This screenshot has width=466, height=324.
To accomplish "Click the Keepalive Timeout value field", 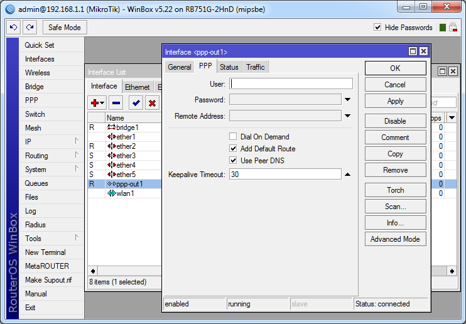I will [x=285, y=174].
